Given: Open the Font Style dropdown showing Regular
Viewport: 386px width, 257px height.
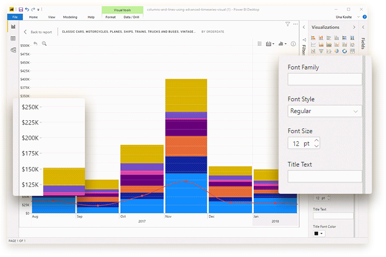Looking at the screenshot, I should pos(325,111).
